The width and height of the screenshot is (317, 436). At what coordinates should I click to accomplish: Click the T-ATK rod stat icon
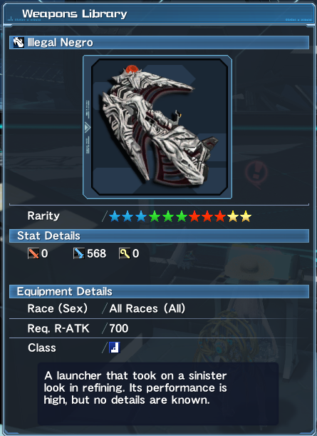click(x=125, y=253)
